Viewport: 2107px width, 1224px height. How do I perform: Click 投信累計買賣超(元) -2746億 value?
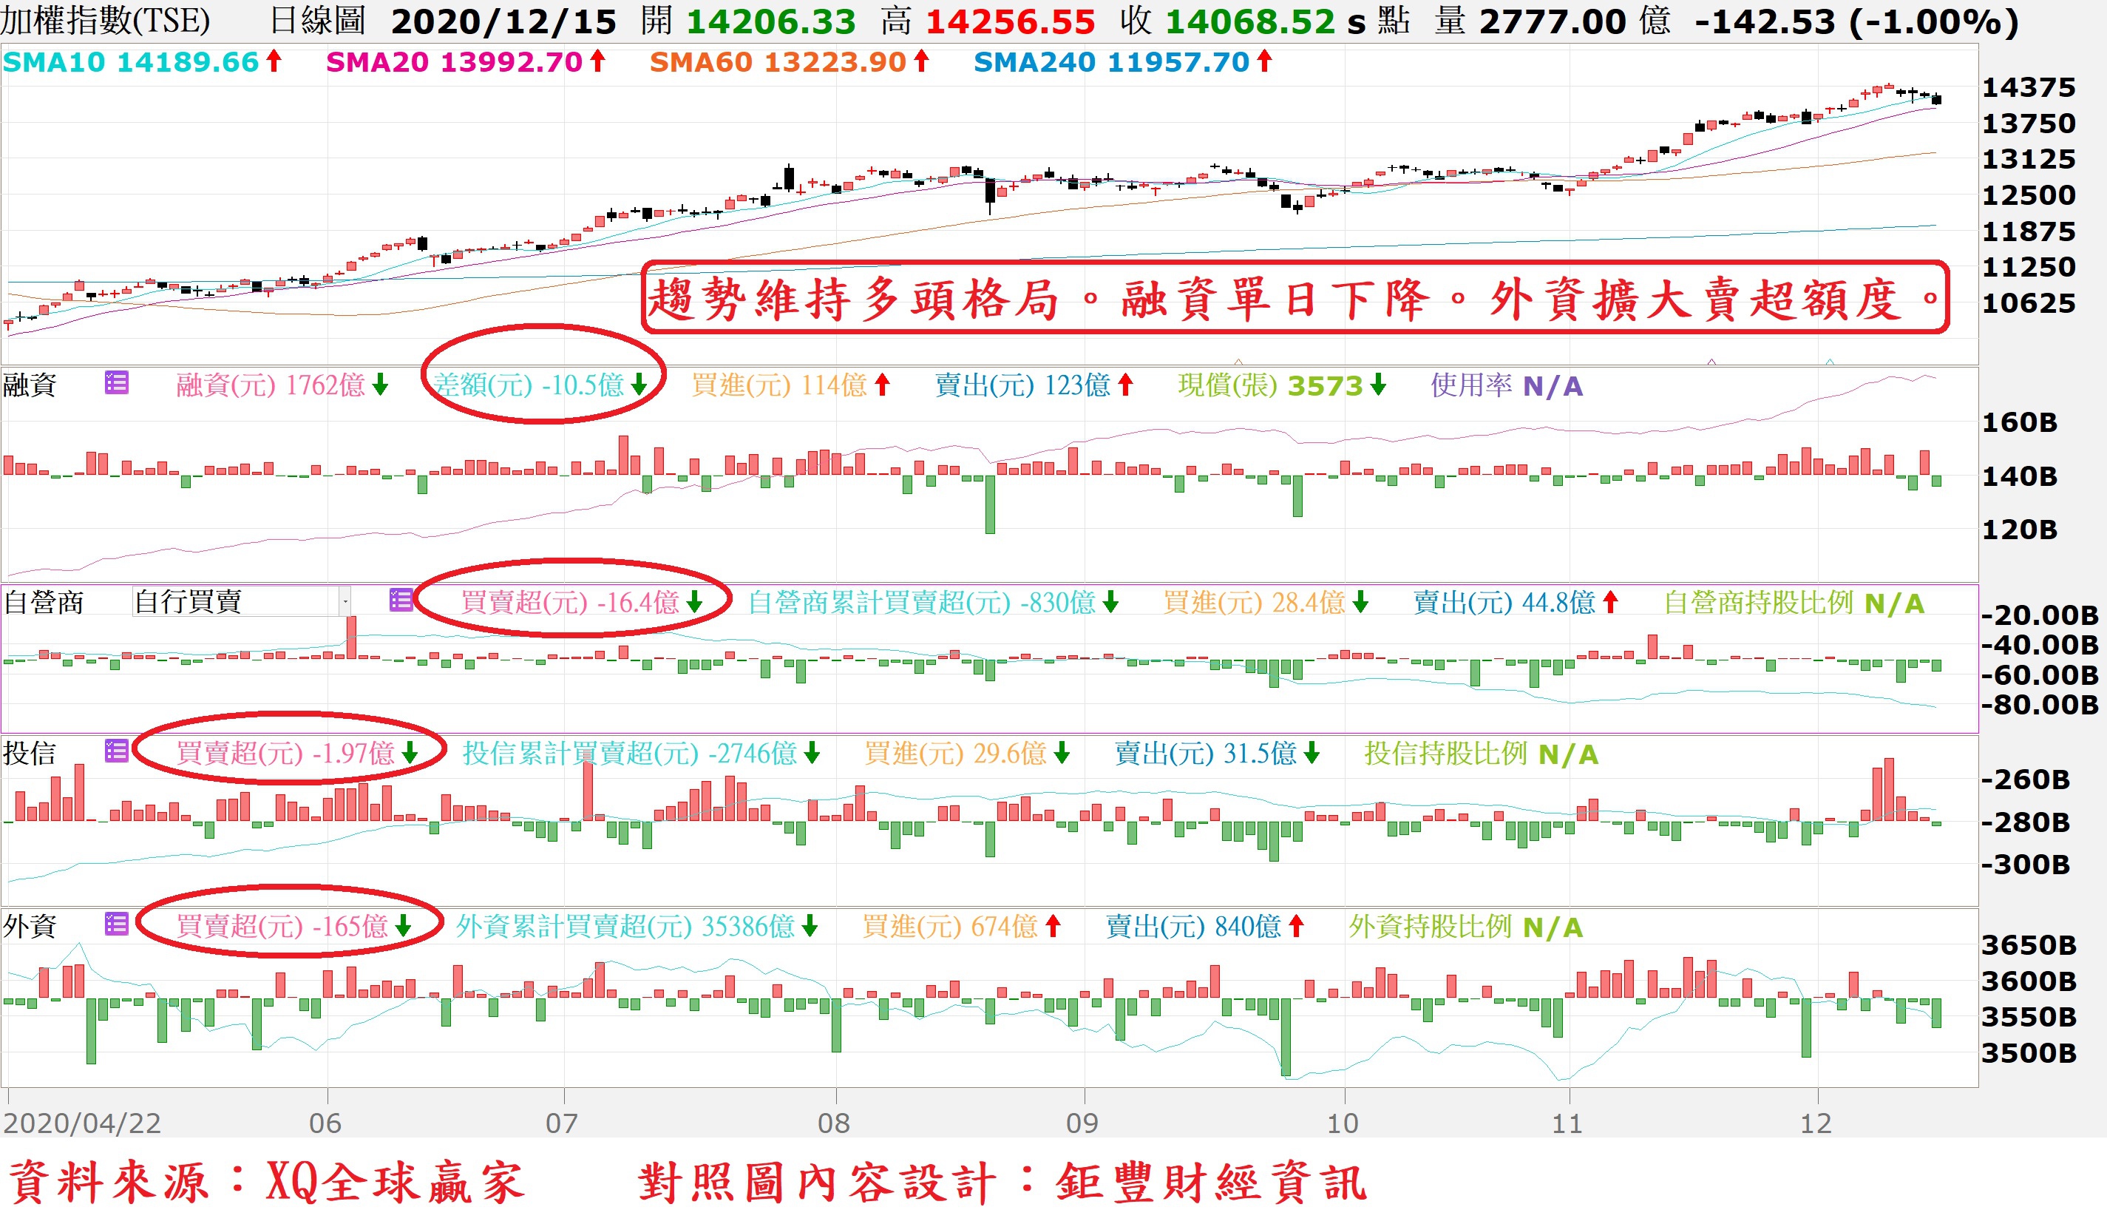coord(630,753)
